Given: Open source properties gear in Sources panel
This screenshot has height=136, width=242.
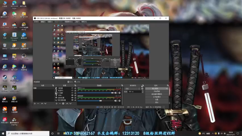Looking at the screenshot, I should coord(63,103).
